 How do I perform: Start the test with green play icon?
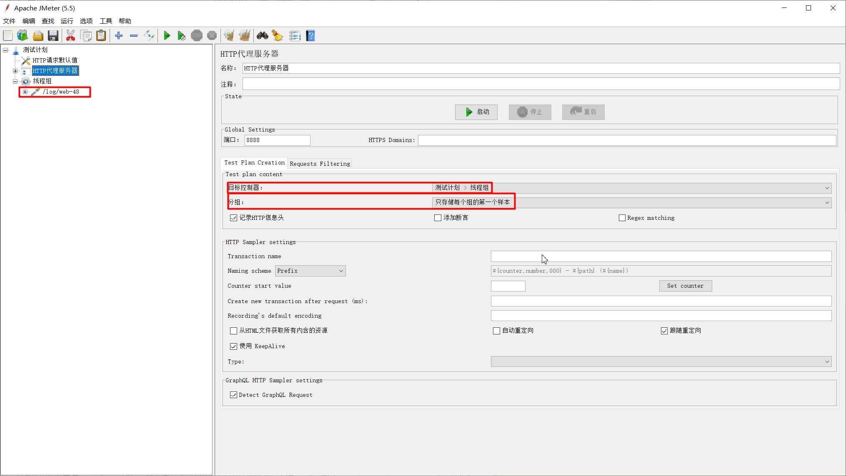pyautogui.click(x=167, y=36)
